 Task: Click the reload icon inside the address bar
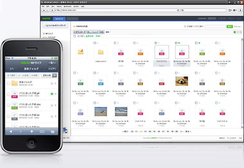click(178, 10)
